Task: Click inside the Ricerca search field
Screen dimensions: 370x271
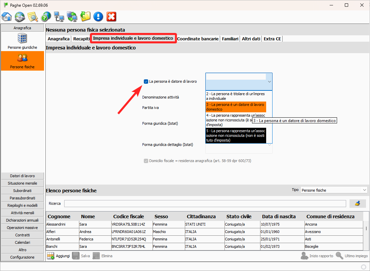Action: [205, 203]
